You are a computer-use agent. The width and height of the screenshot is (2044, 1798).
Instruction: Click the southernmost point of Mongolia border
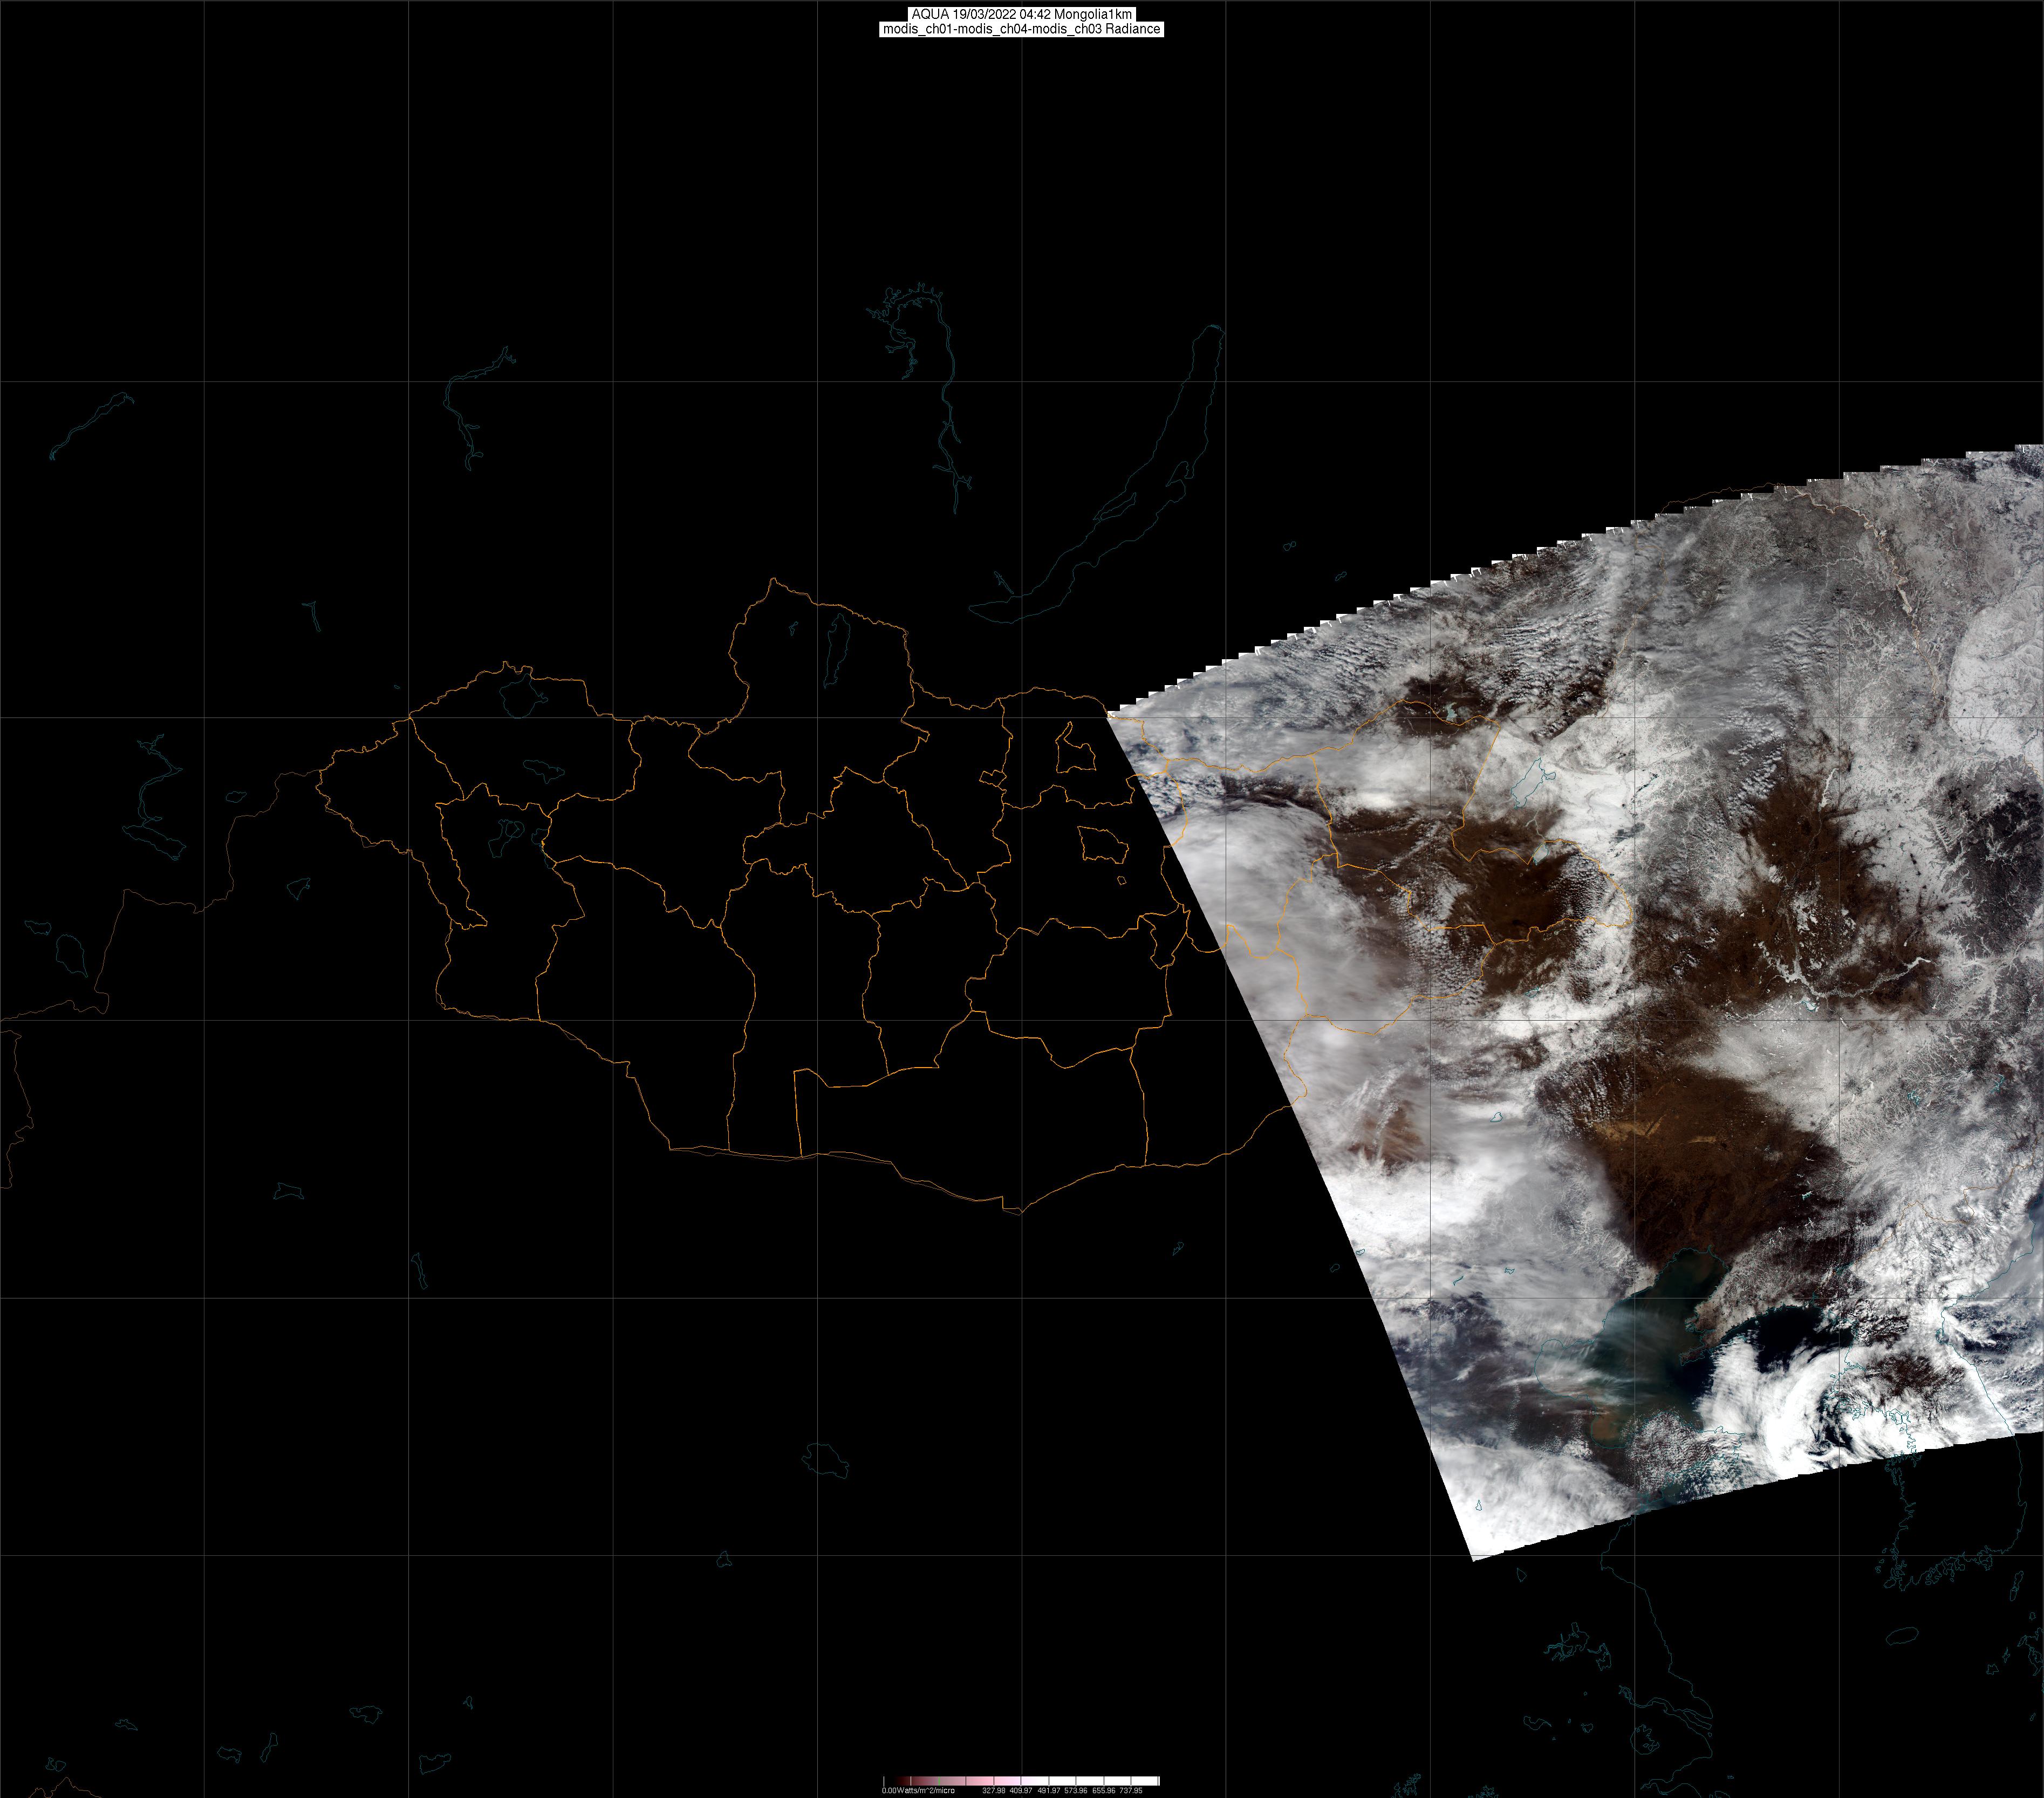point(1020,1212)
